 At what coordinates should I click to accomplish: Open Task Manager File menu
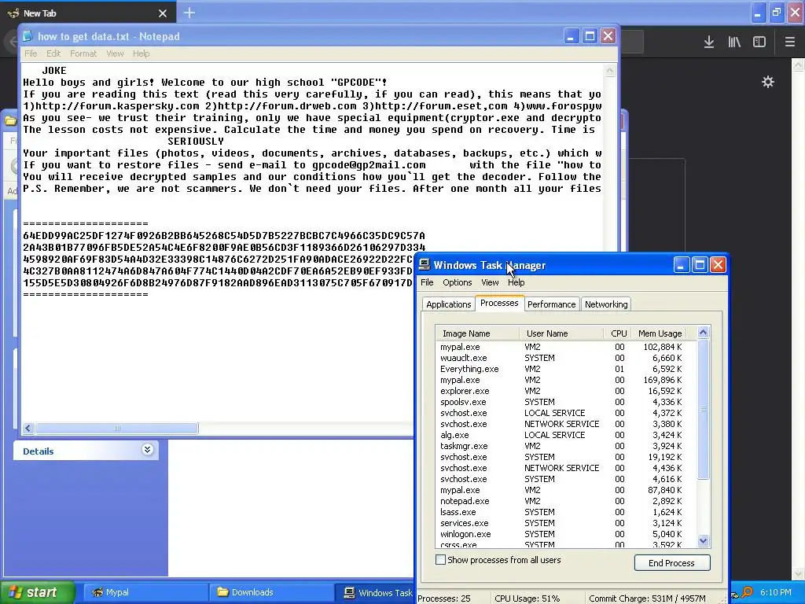tap(427, 282)
